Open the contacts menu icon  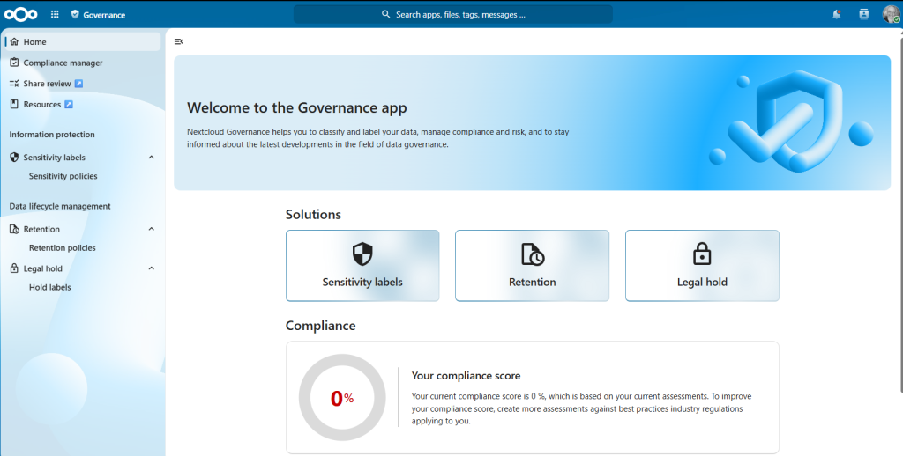click(864, 14)
